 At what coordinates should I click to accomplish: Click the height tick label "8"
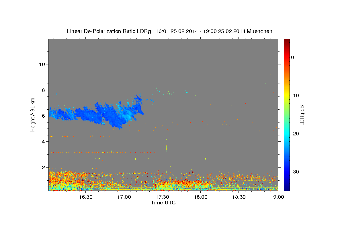[x=44, y=90]
